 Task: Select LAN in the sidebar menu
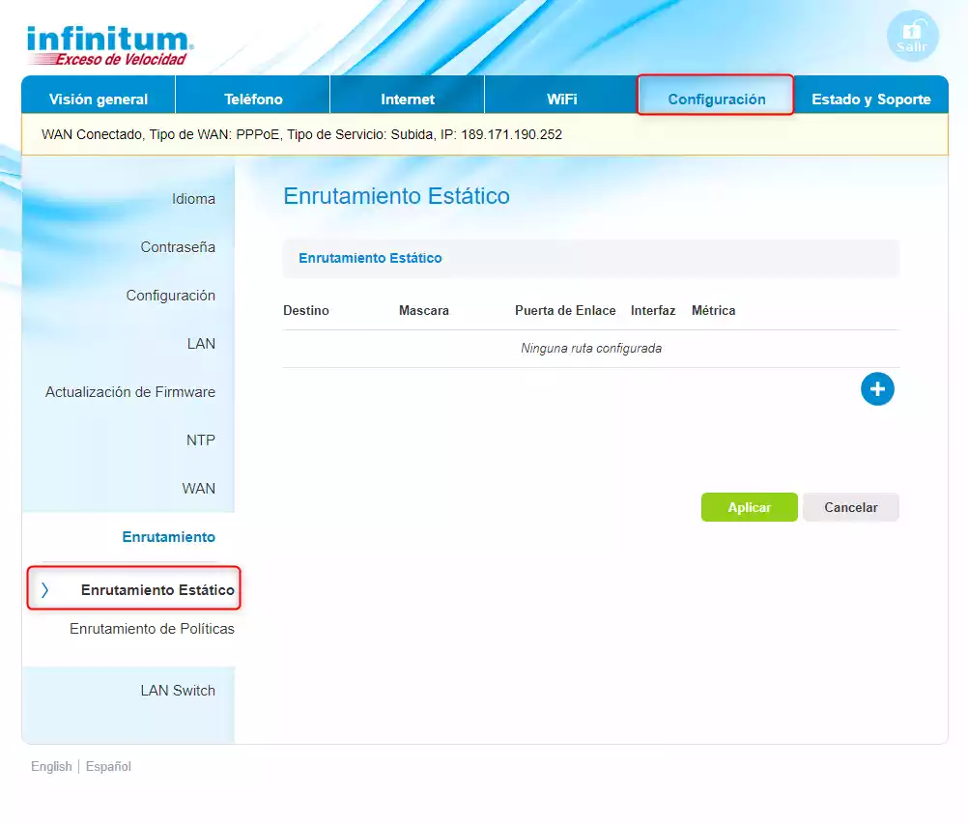[x=201, y=344]
